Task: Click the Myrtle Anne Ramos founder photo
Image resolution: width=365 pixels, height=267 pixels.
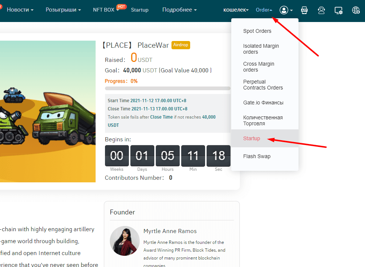Action: [125, 241]
